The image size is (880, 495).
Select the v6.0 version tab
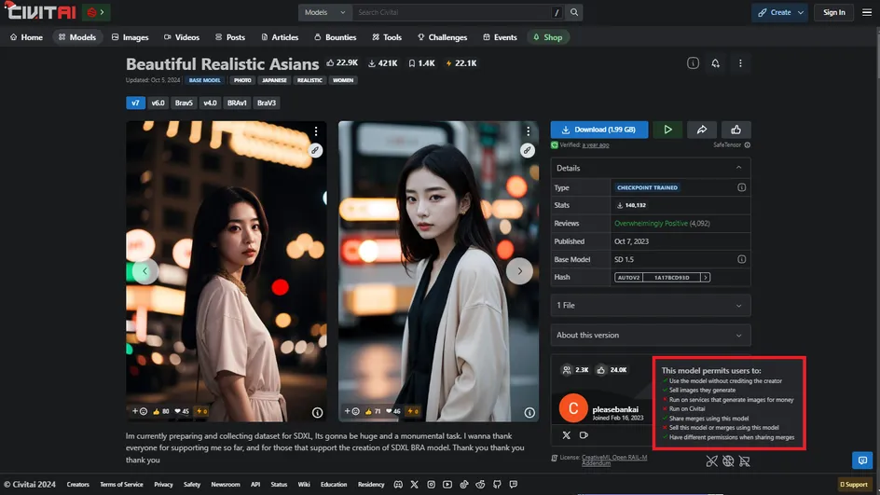pyautogui.click(x=158, y=103)
